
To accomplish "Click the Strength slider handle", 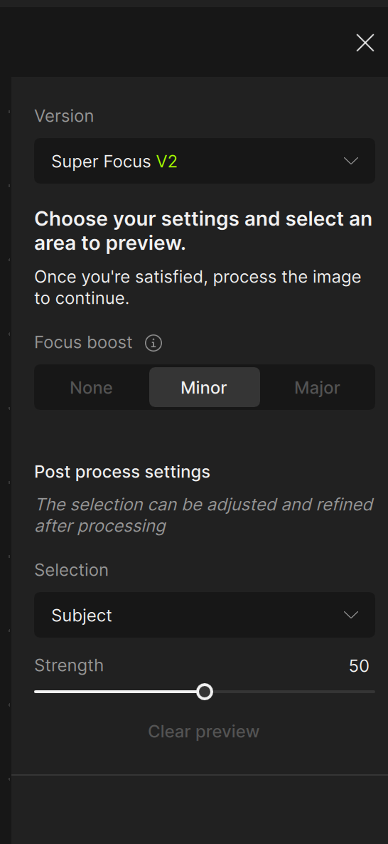I will point(205,692).
